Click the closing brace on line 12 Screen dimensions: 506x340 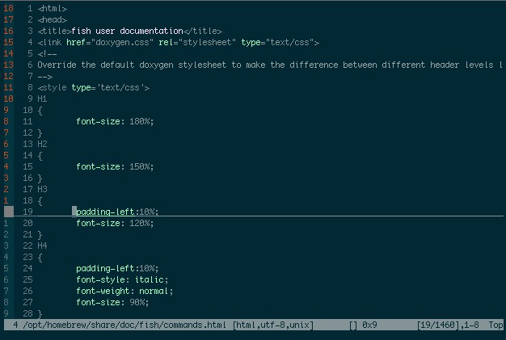coord(40,133)
